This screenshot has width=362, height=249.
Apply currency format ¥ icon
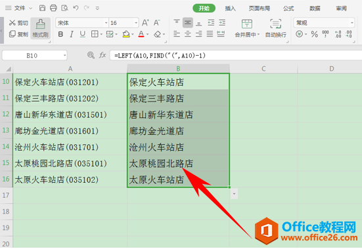(300, 34)
